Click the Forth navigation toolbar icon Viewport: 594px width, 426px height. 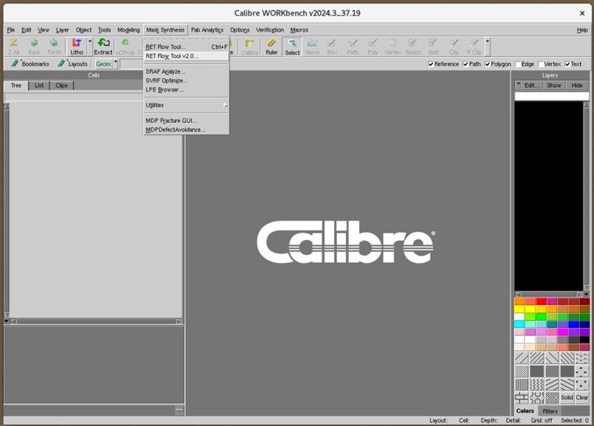[54, 47]
